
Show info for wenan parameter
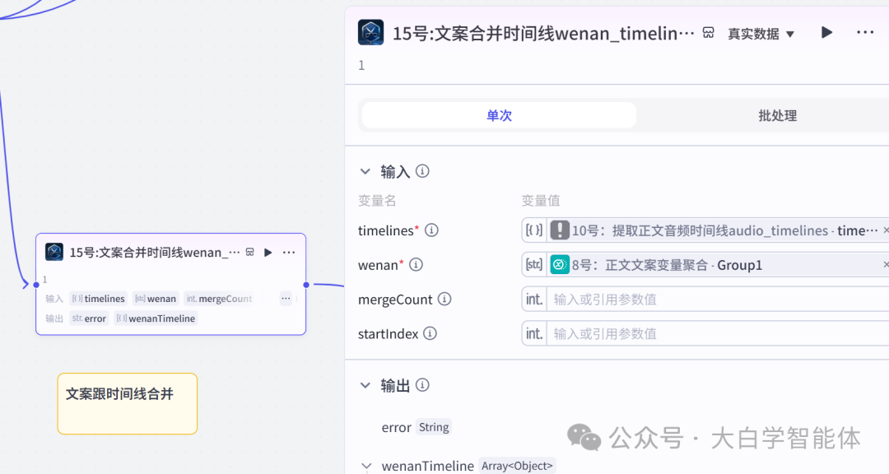point(417,265)
